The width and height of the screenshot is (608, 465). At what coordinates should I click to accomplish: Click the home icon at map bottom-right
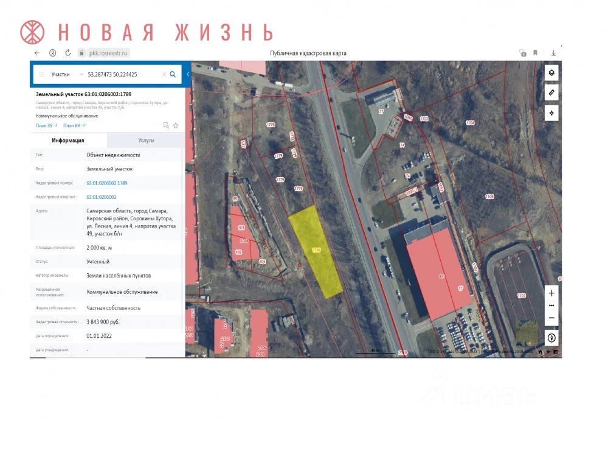tap(541, 352)
